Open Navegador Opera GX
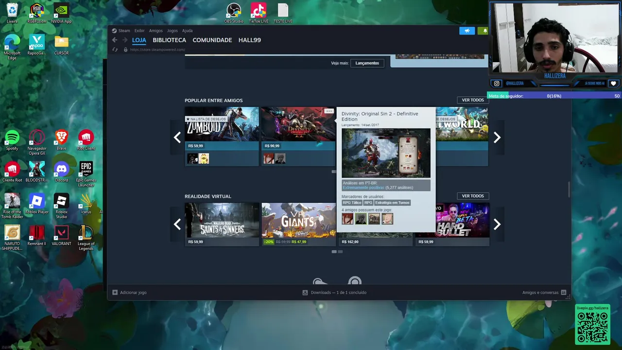The height and width of the screenshot is (350, 622). (x=36, y=142)
